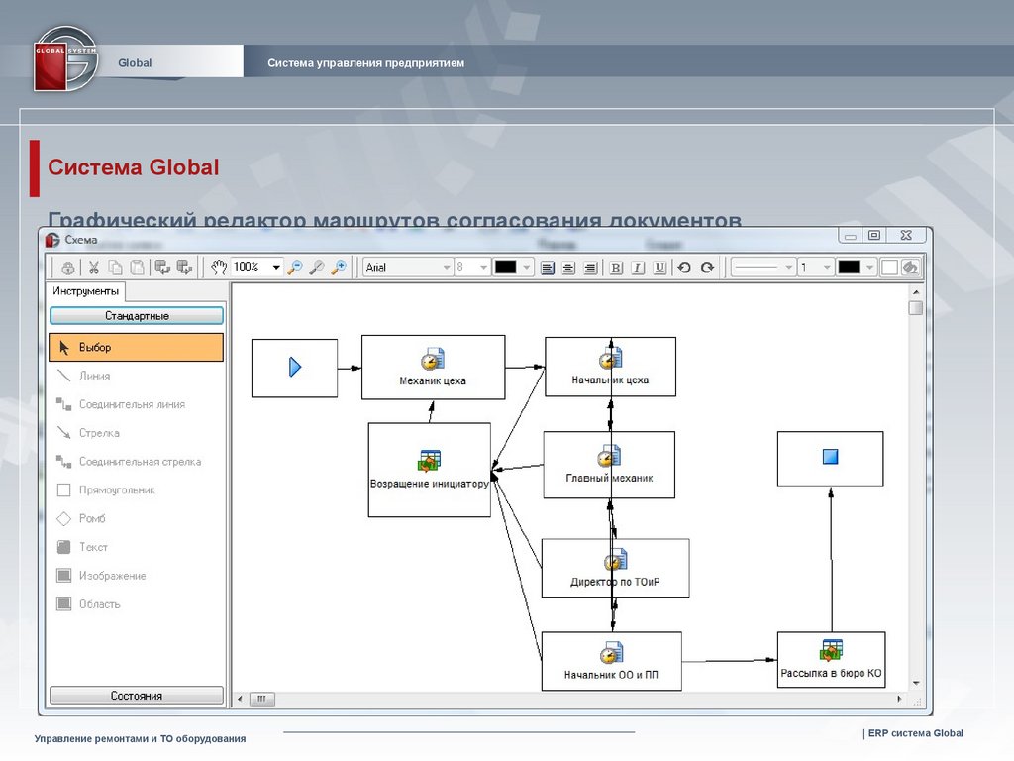The image size is (1014, 761).
Task: Click the Copy icon in the toolbar
Action: pyautogui.click(x=115, y=268)
